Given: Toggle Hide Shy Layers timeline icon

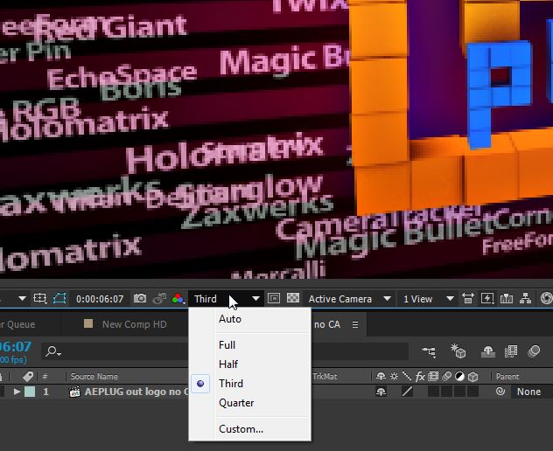Looking at the screenshot, I should click(488, 351).
